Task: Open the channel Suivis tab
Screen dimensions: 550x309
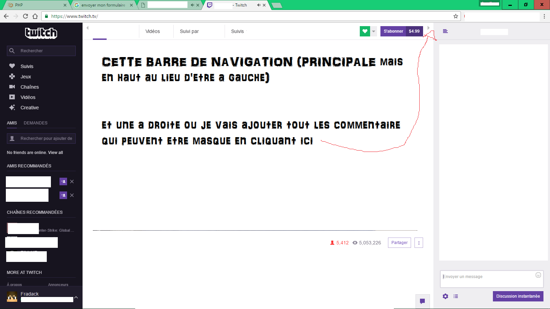Action: pos(237,31)
